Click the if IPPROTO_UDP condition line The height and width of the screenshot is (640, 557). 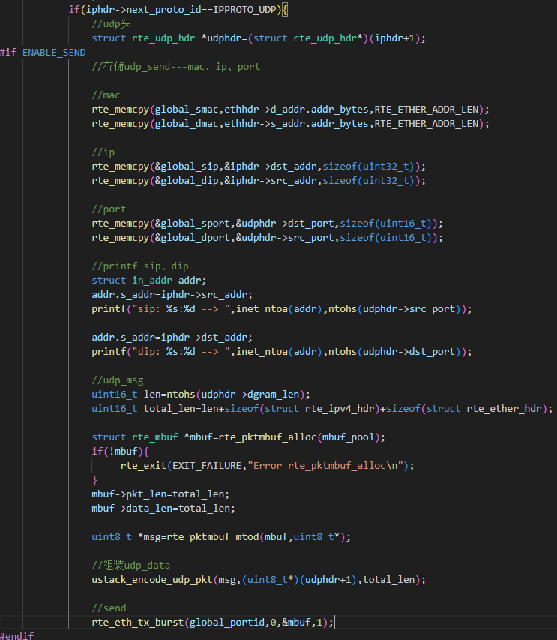pyautogui.click(x=178, y=10)
